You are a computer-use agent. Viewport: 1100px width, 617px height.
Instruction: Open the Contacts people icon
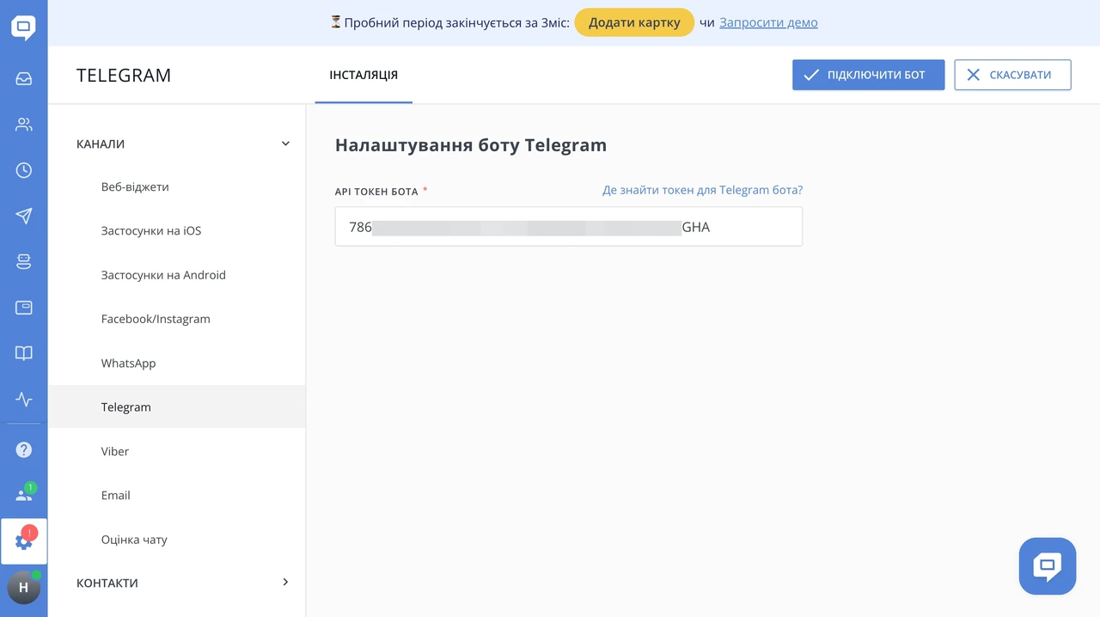click(24, 125)
